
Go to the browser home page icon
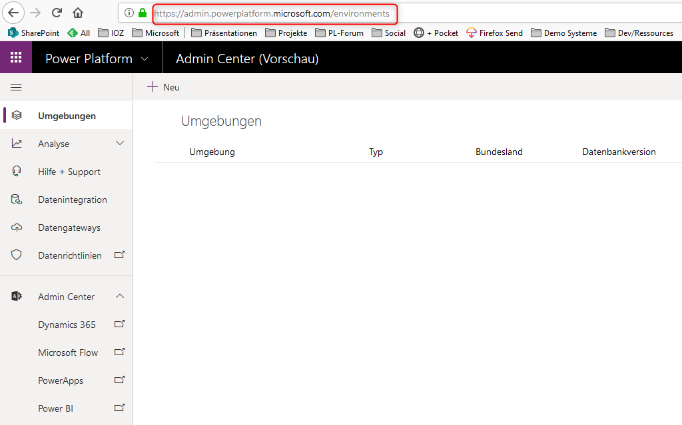click(x=78, y=13)
